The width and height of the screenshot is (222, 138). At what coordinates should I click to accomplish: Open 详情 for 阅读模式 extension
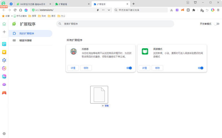tap(144, 68)
